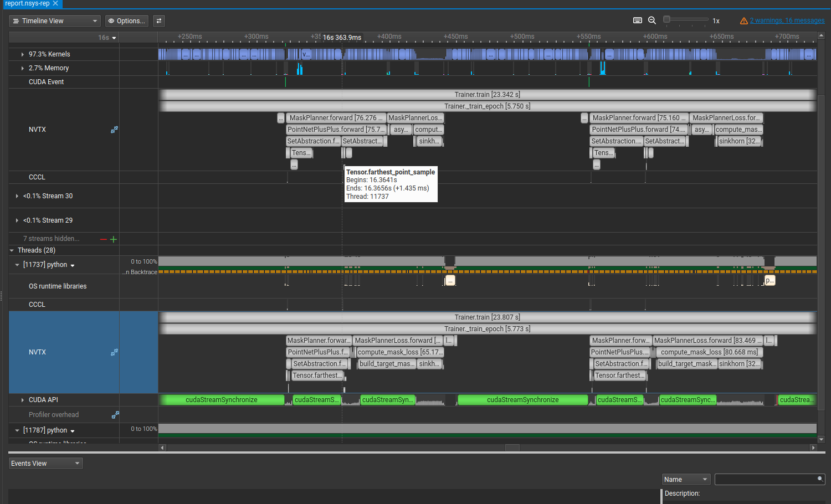
Task: Select the MaskPlanner.forward [75.160 range
Action: pyautogui.click(x=640, y=118)
